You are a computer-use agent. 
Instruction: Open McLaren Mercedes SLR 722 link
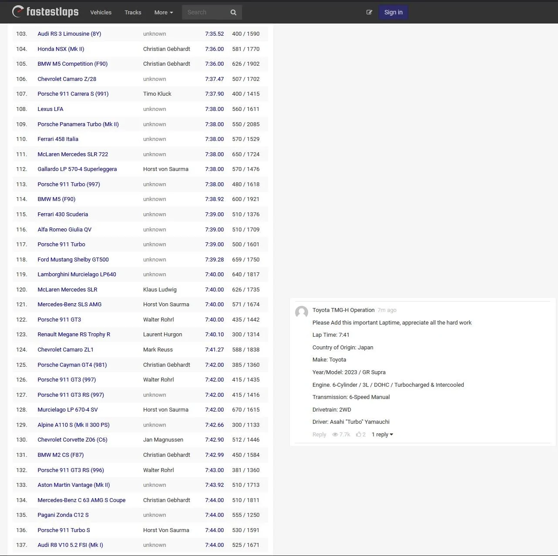coord(73,154)
